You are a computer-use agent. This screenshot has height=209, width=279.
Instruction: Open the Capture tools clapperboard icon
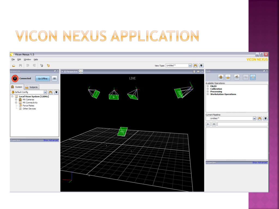[x=237, y=77]
